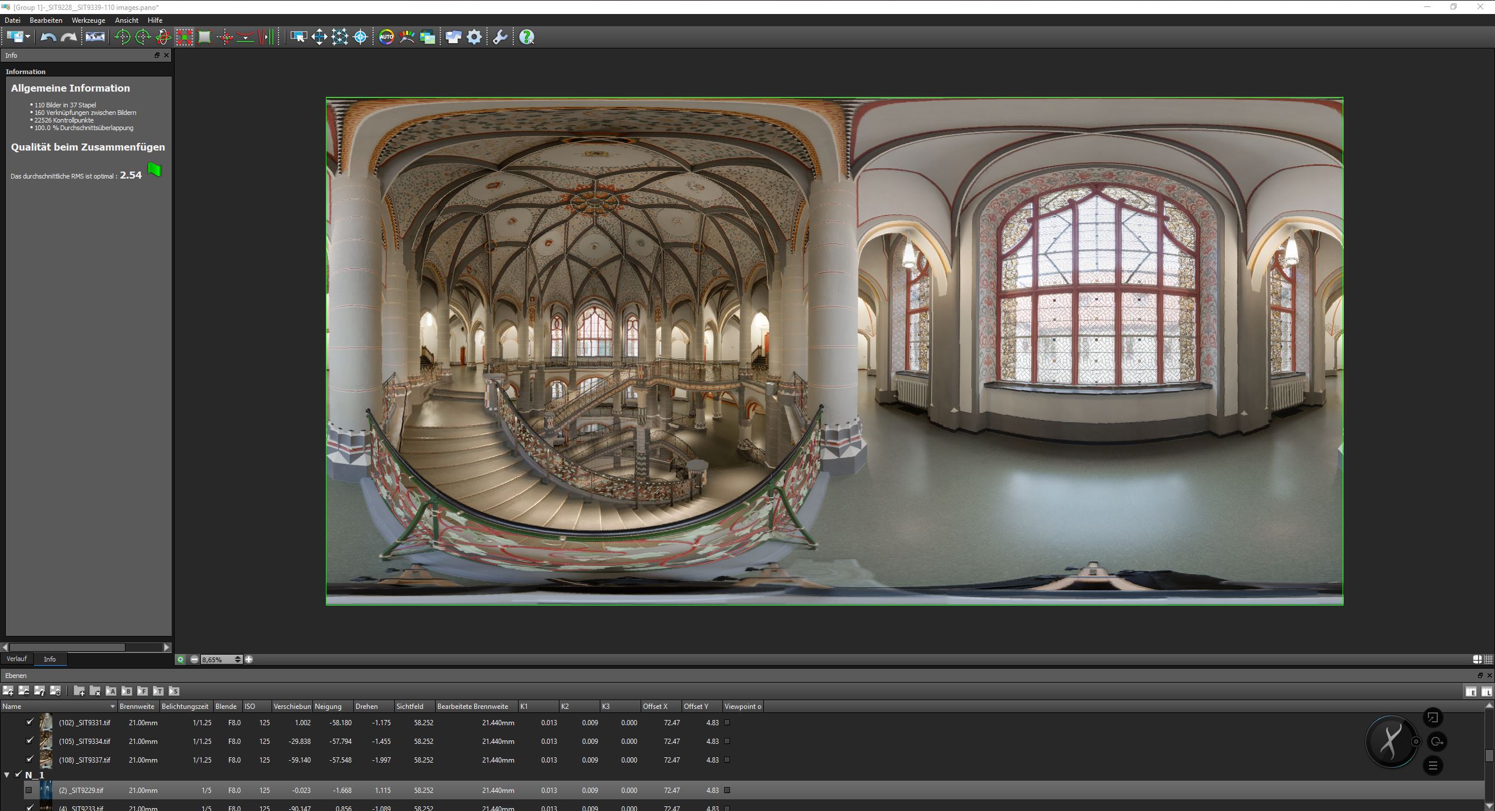Viewport: 1495px width, 811px height.
Task: Click the wrench settings icon
Action: [500, 37]
